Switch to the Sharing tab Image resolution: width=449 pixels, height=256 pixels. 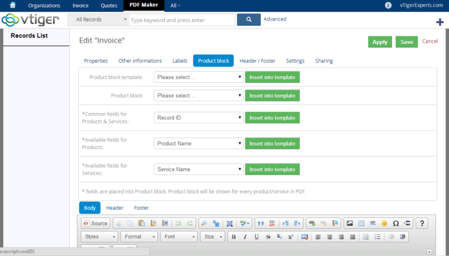[x=324, y=61]
